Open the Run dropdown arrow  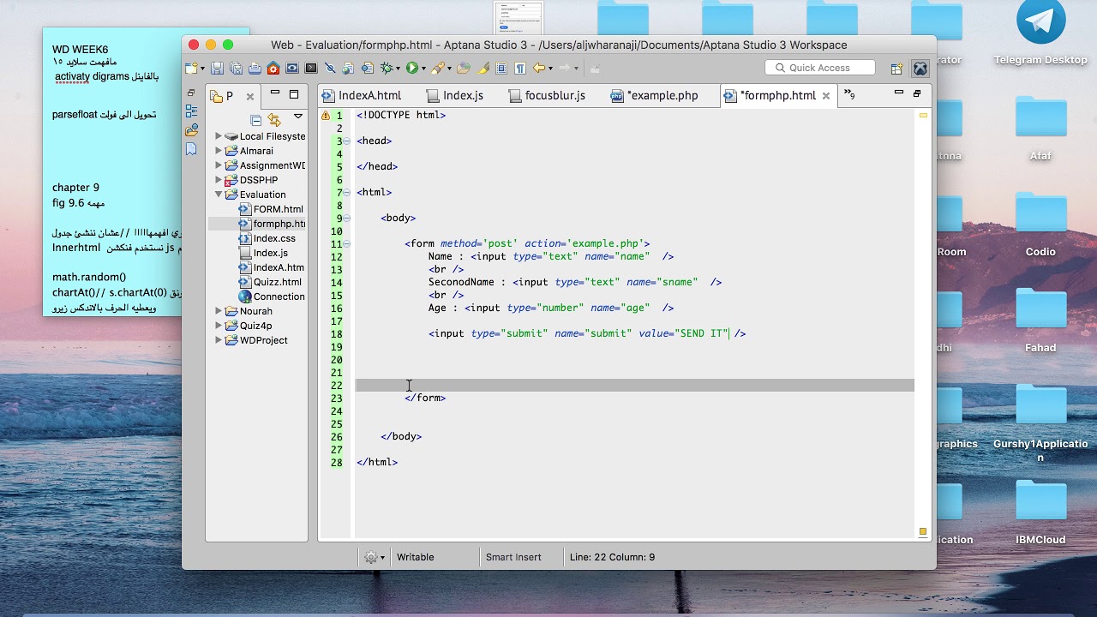[x=423, y=69]
